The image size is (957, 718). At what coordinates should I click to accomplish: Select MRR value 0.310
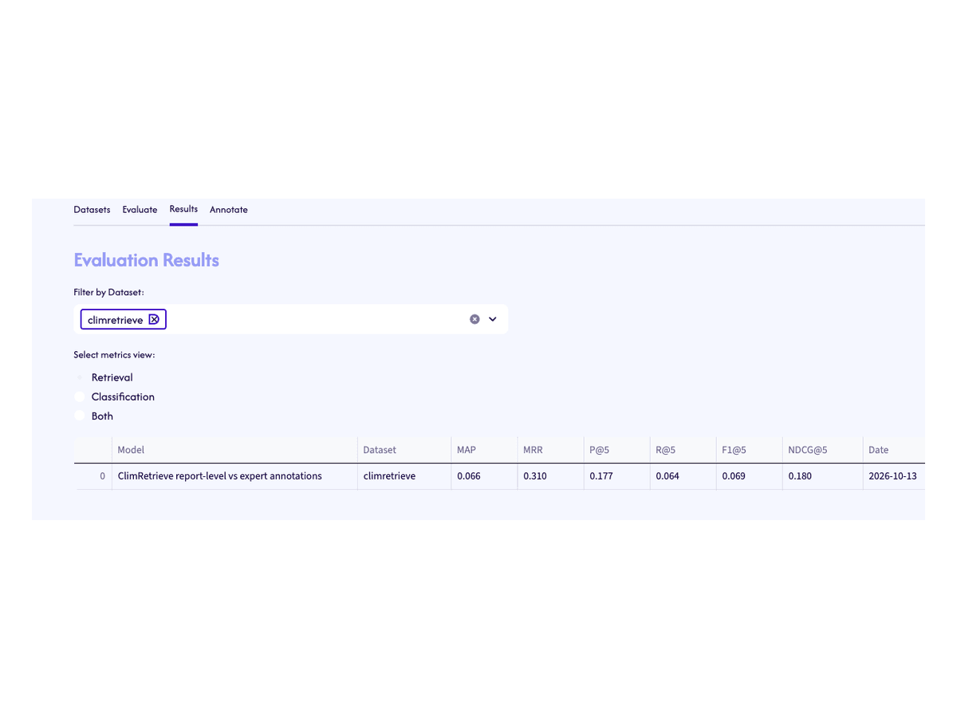tap(550, 476)
